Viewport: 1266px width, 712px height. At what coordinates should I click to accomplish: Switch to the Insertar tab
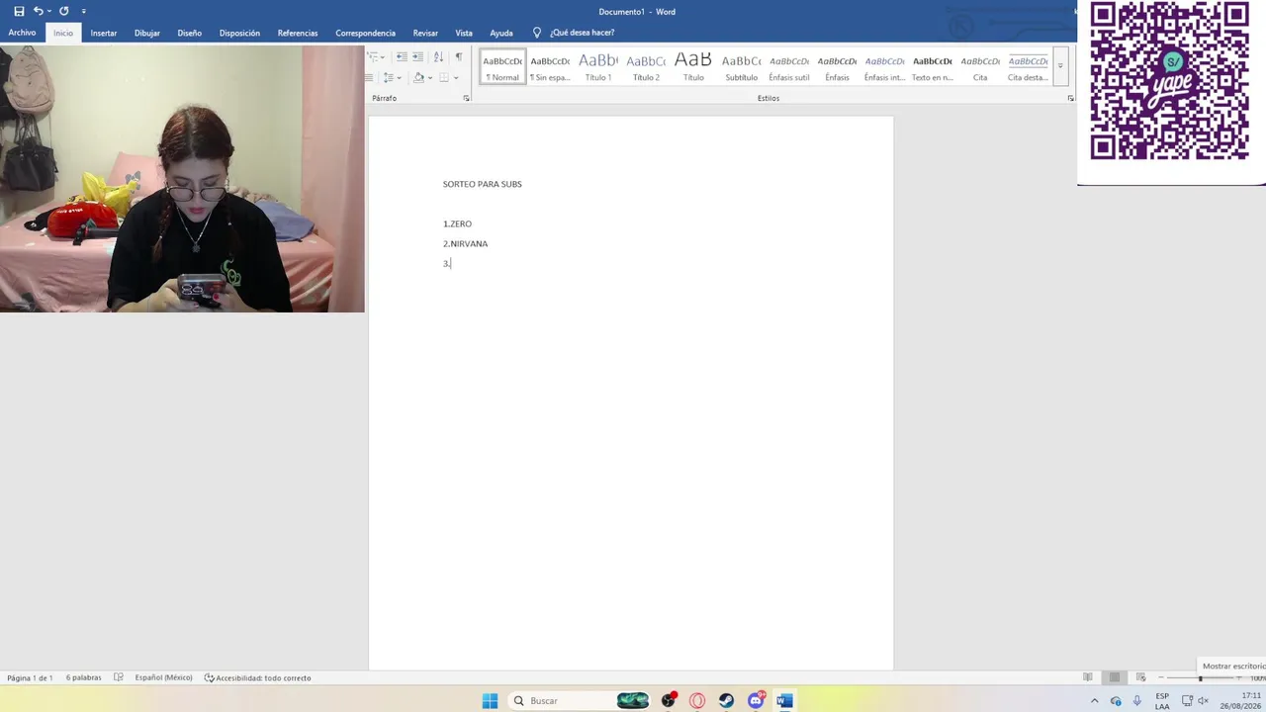coord(104,33)
